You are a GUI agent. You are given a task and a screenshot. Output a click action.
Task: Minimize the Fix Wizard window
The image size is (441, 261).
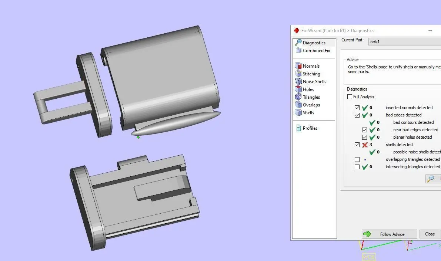click(x=430, y=30)
